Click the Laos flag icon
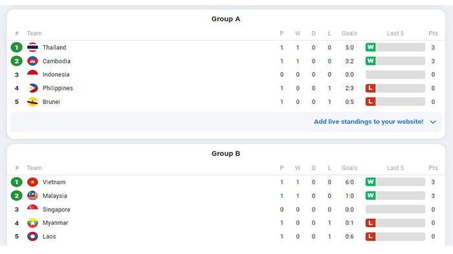The width and height of the screenshot is (453, 254). 32,237
